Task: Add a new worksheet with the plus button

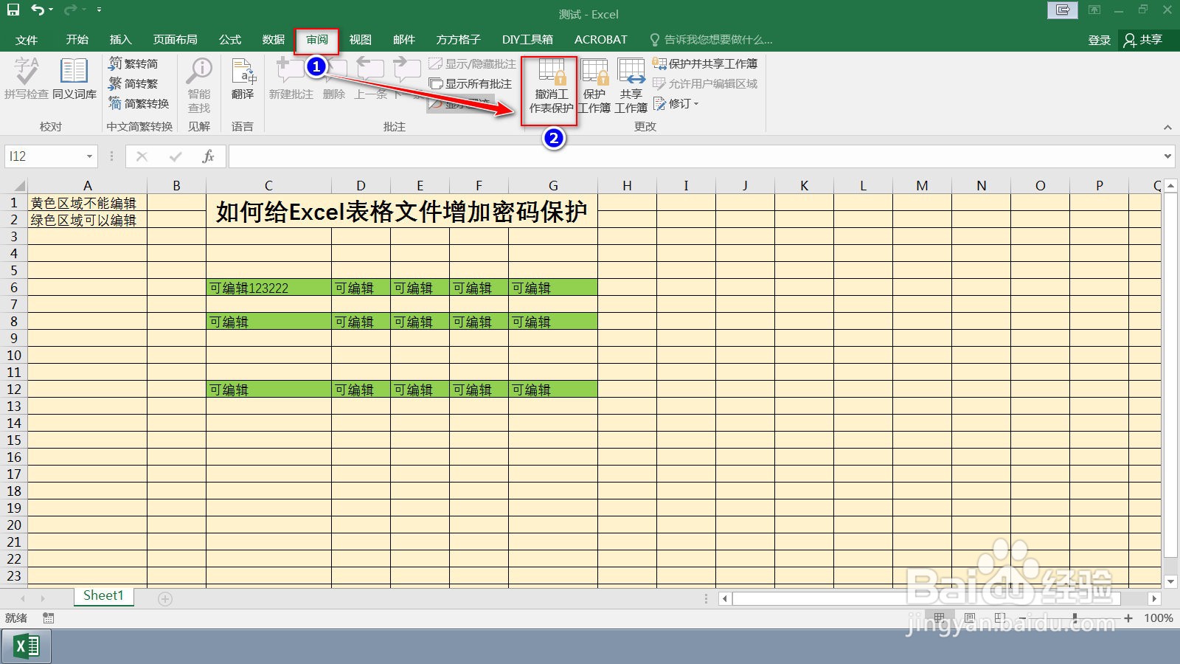Action: pyautogui.click(x=164, y=597)
